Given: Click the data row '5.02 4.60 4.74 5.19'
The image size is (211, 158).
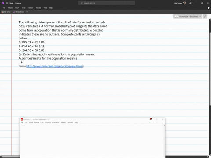Looking at the screenshot, I should pyautogui.click(x=32, y=47).
